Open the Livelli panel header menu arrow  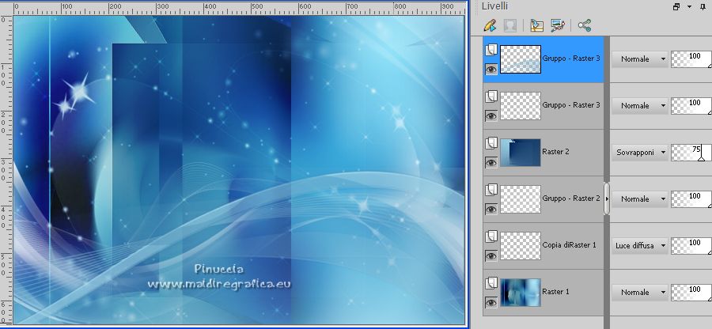click(x=690, y=7)
